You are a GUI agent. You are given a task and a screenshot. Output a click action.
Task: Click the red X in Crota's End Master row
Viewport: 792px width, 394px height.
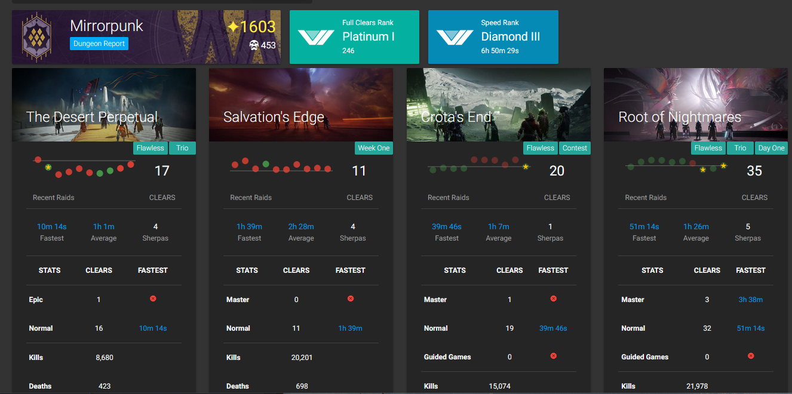[553, 298]
